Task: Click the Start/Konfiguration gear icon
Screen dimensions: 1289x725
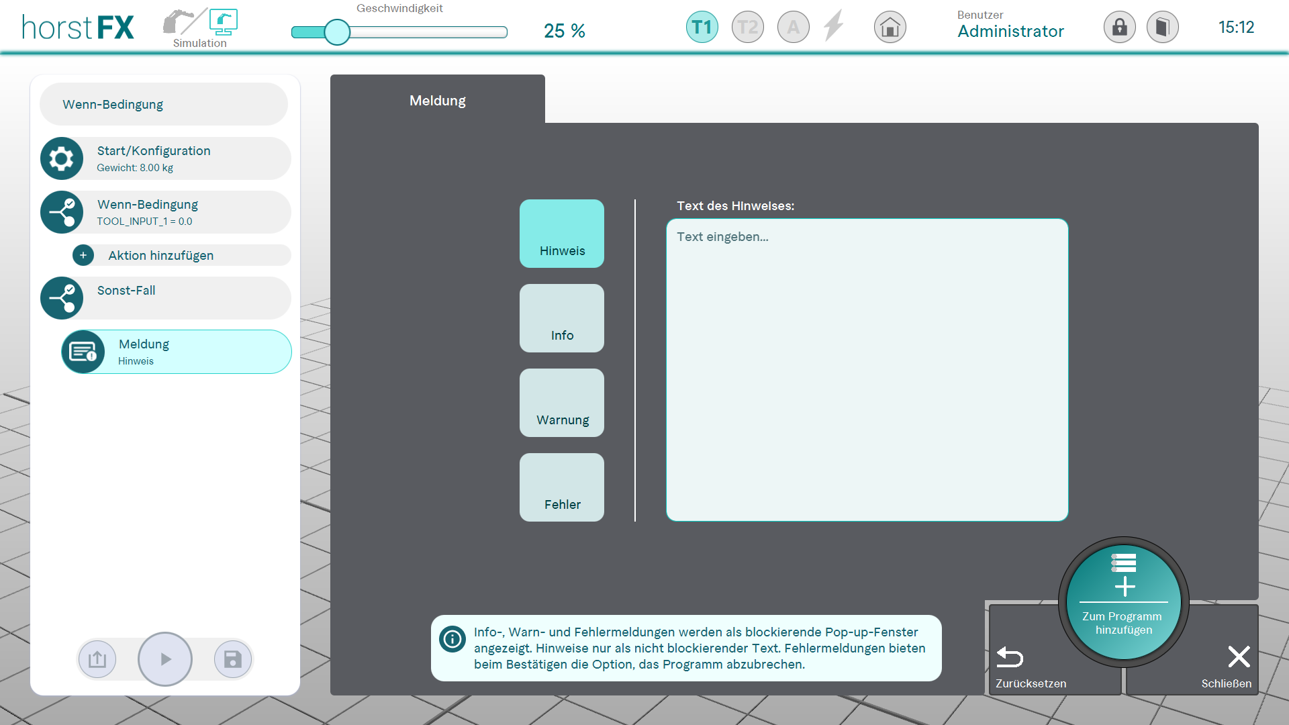Action: click(x=62, y=159)
